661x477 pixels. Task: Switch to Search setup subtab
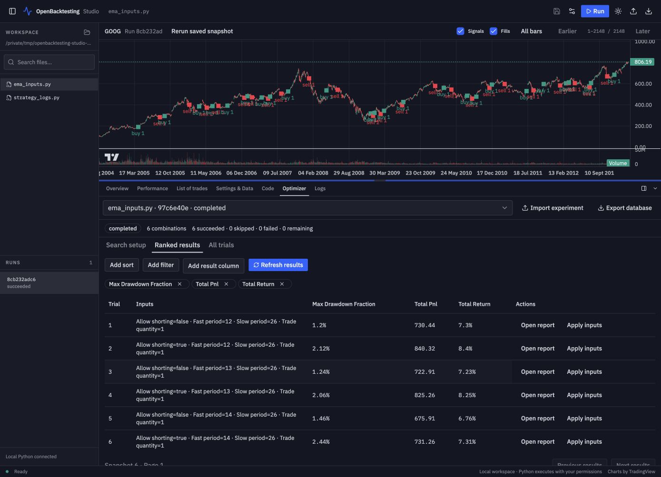coord(126,245)
